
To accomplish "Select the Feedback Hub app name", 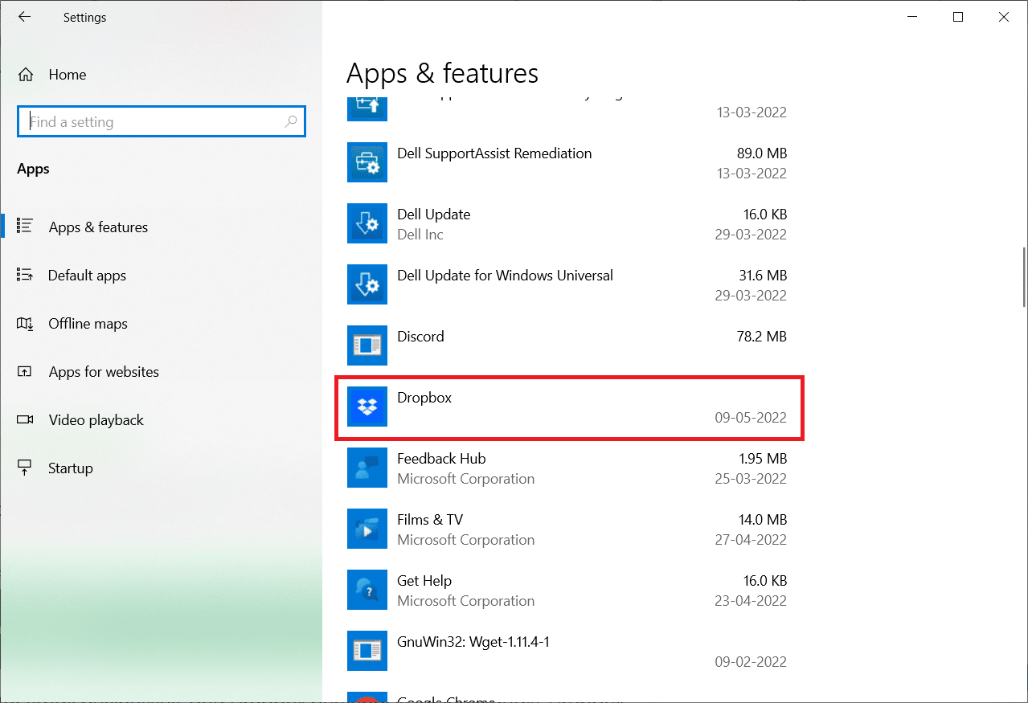I will tap(441, 459).
